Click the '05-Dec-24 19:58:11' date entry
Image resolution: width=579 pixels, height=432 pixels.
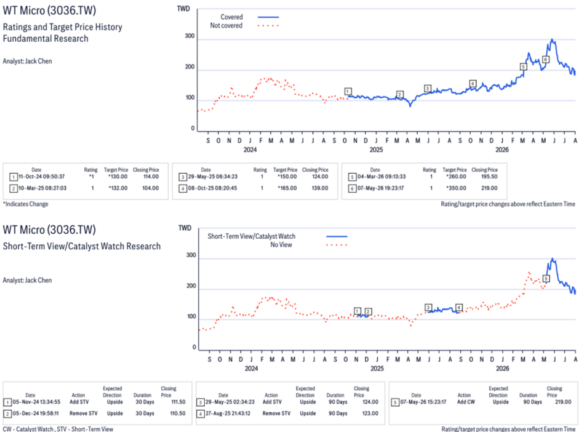click(x=36, y=413)
